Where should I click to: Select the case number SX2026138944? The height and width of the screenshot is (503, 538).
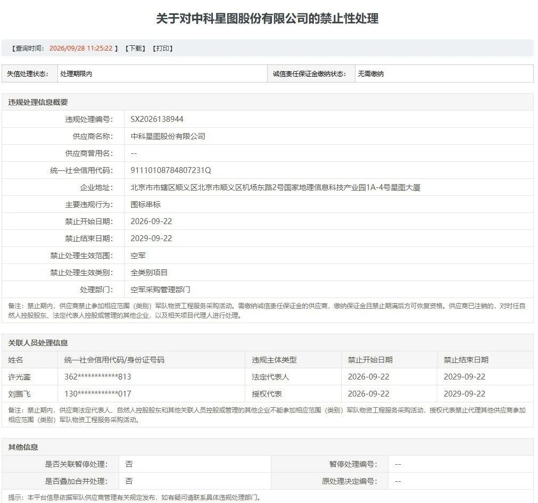[x=157, y=119]
